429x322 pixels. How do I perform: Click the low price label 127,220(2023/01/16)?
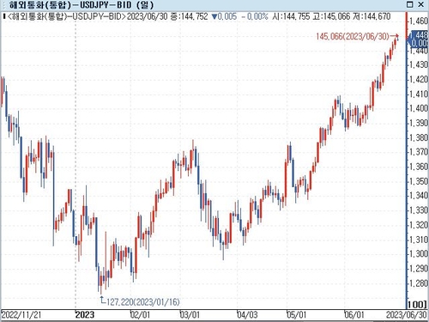tap(143, 302)
